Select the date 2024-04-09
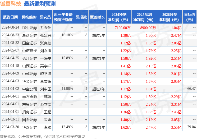Image resolution: width=197 pixels, height=139 pixels. (10, 73)
